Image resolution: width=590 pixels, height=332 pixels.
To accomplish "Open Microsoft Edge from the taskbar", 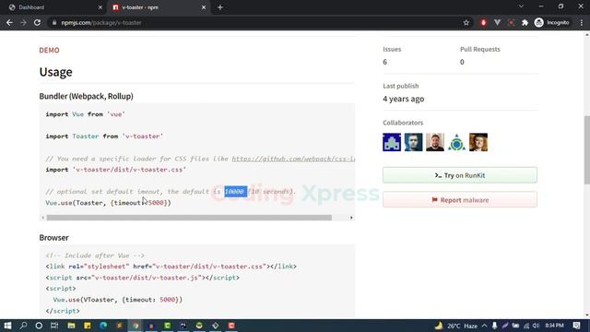I will tap(103, 326).
